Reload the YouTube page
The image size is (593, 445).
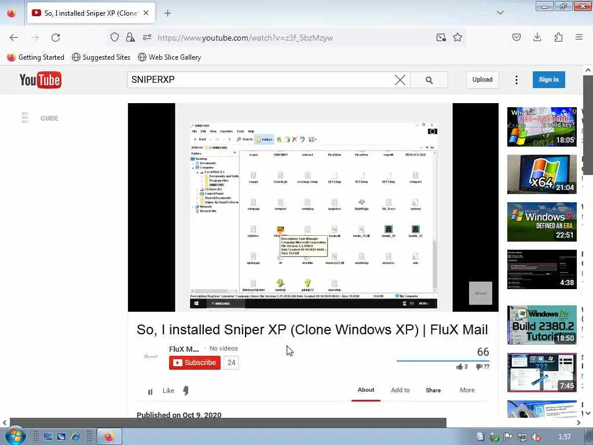pyautogui.click(x=56, y=38)
